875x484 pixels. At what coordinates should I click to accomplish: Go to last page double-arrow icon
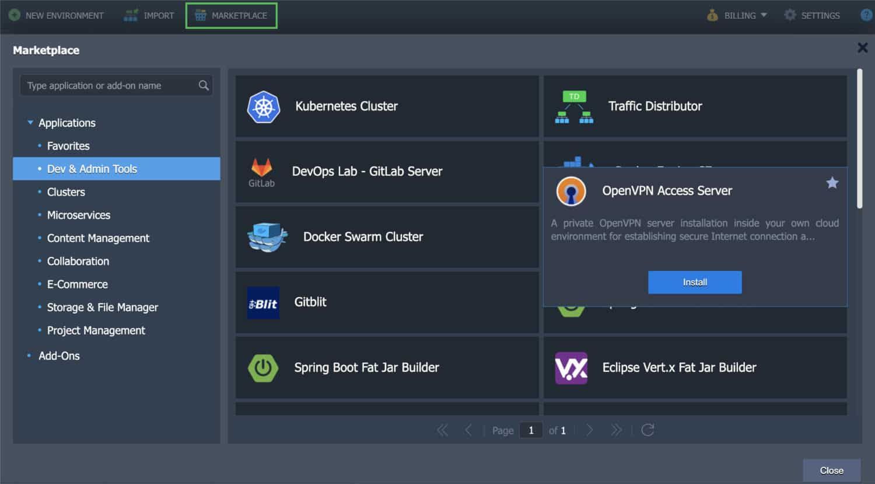click(617, 430)
